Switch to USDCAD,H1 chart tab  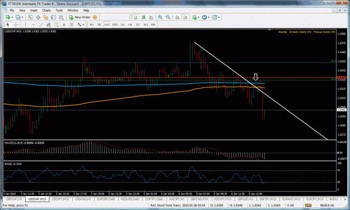point(83,199)
